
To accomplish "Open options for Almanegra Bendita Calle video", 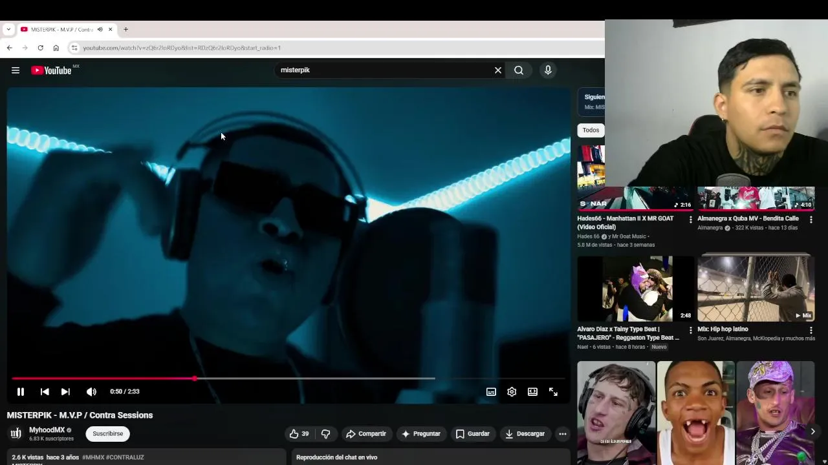I will pyautogui.click(x=811, y=220).
